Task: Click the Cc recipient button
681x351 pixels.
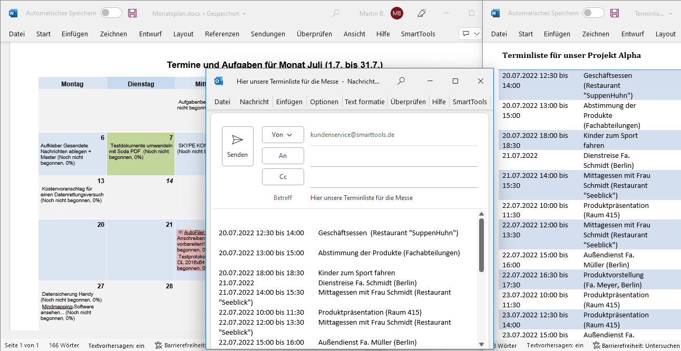Action: 283,177
